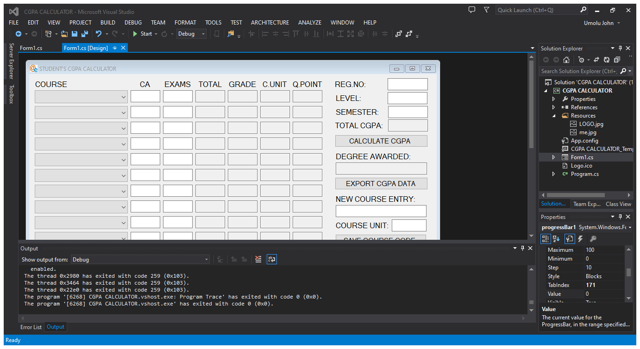Click the REG.NO text box
Image resolution: width=640 pixels, height=349 pixels.
tap(408, 84)
